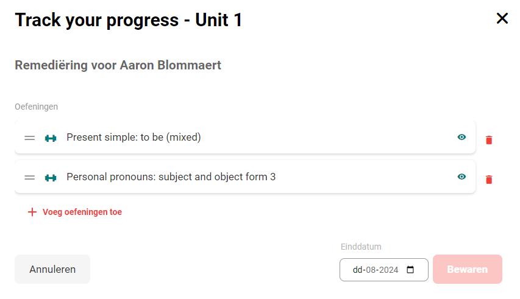The image size is (520, 299).
Task: Save using the Bewaren button
Action: click(468, 269)
